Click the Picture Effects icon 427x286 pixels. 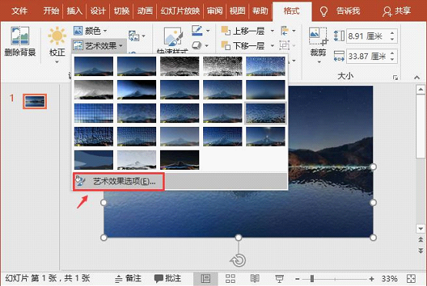pyautogui.click(x=197, y=45)
